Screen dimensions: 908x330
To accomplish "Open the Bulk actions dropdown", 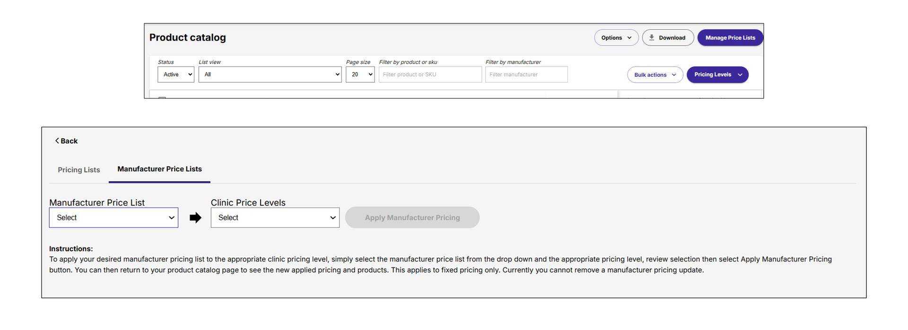I will (655, 75).
